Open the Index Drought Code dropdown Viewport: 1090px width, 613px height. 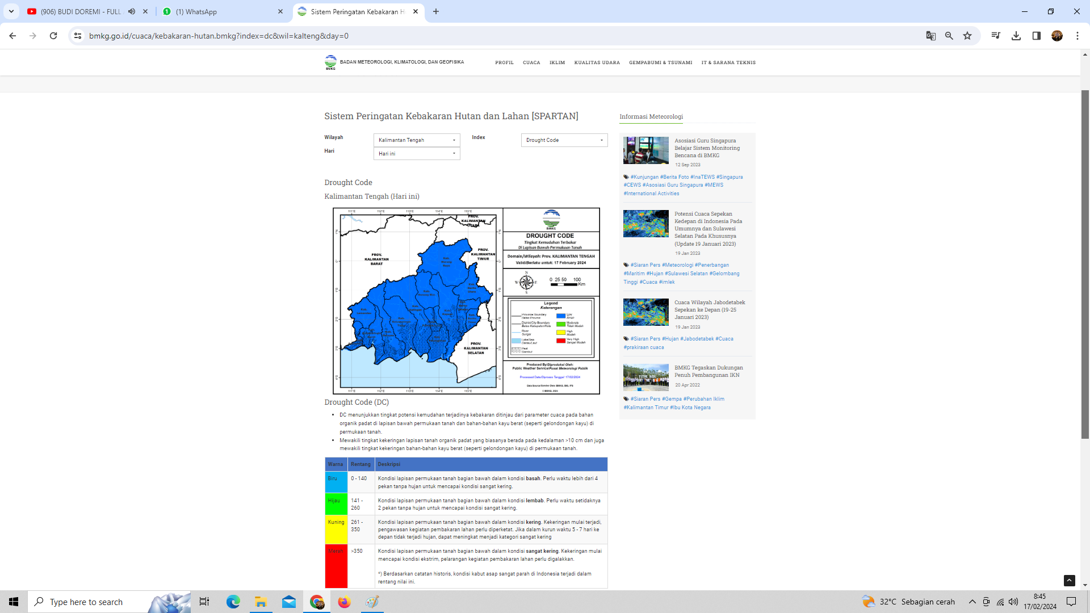(564, 140)
